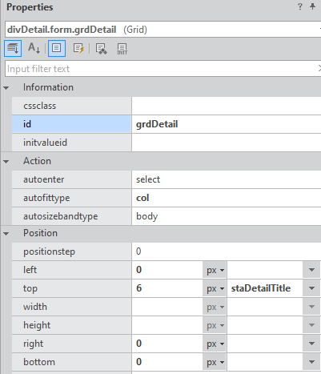This screenshot has width=321, height=374.
Task: Edit the cssclass value field
Action: (227, 106)
